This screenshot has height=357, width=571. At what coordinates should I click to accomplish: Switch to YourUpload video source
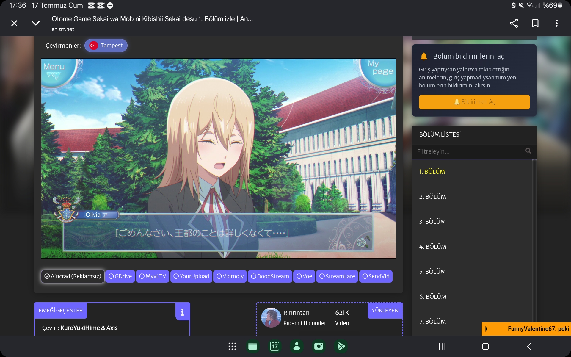tap(191, 276)
